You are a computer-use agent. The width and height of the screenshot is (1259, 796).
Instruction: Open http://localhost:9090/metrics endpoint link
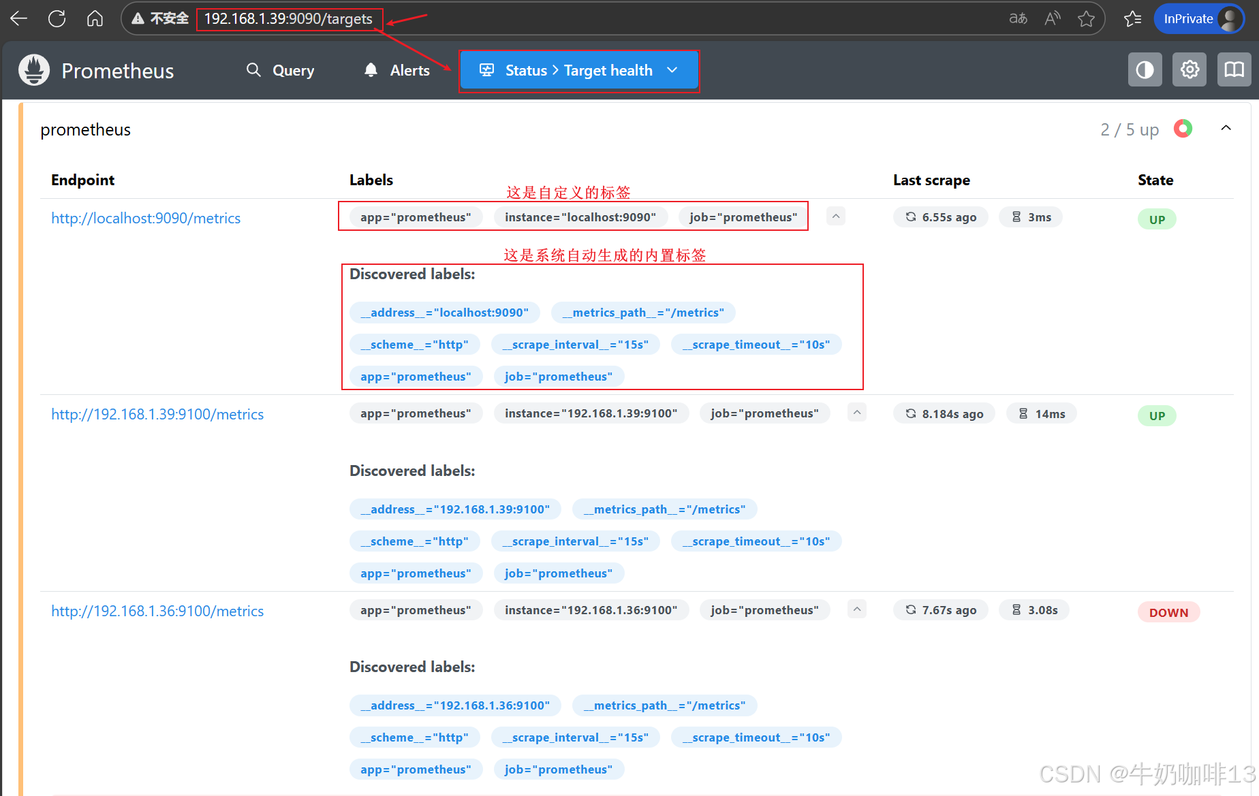pyautogui.click(x=146, y=218)
